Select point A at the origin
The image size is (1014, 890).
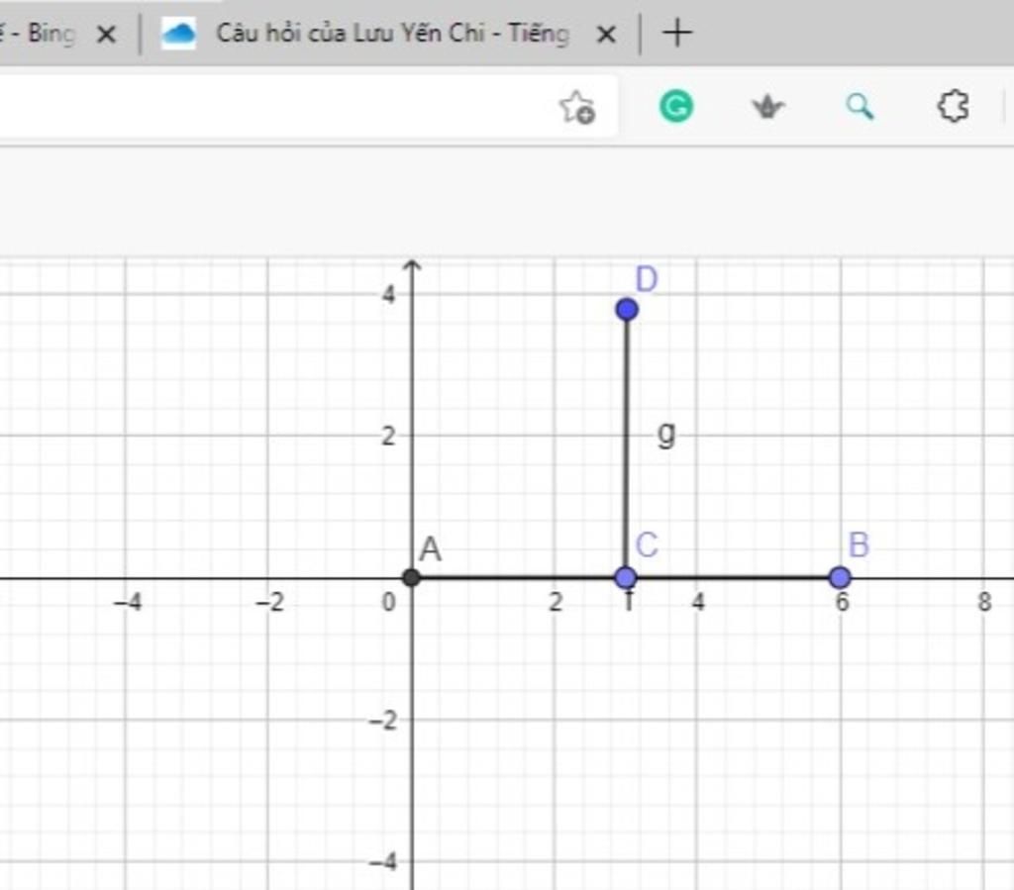tap(411, 577)
